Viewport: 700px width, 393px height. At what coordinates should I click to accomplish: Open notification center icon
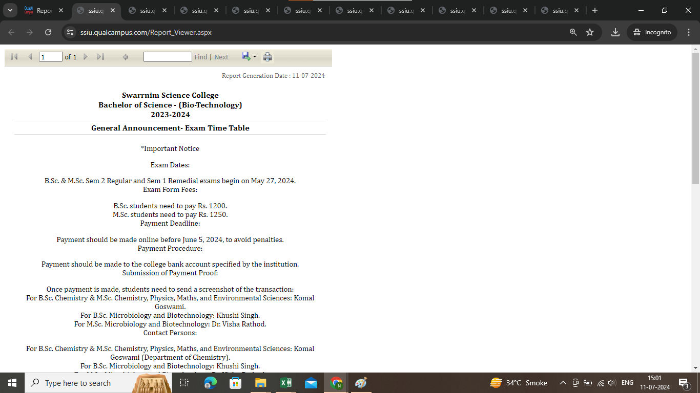pos(684,383)
